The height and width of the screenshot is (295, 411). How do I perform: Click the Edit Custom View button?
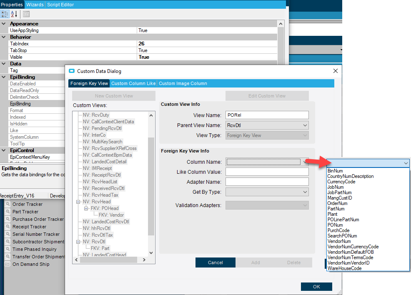coord(267,96)
